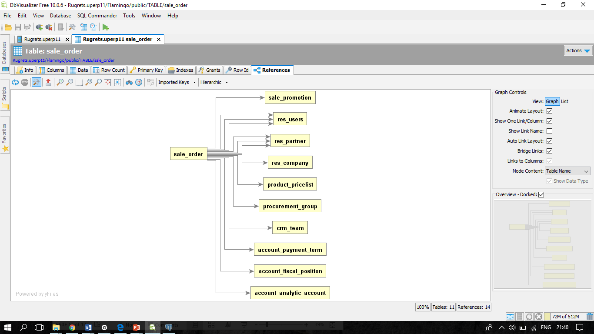Click the product_pricelist table node
This screenshot has width=594, height=334.
coord(290,184)
